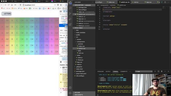This screenshot has height=96, width=171.
Task: Open the OUTPUT panel tab
Action: coord(108,71)
